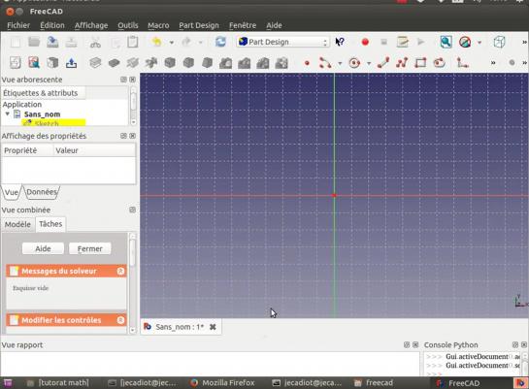Click the scissors Cut icon
This screenshot has width=529, height=389.
point(95,42)
